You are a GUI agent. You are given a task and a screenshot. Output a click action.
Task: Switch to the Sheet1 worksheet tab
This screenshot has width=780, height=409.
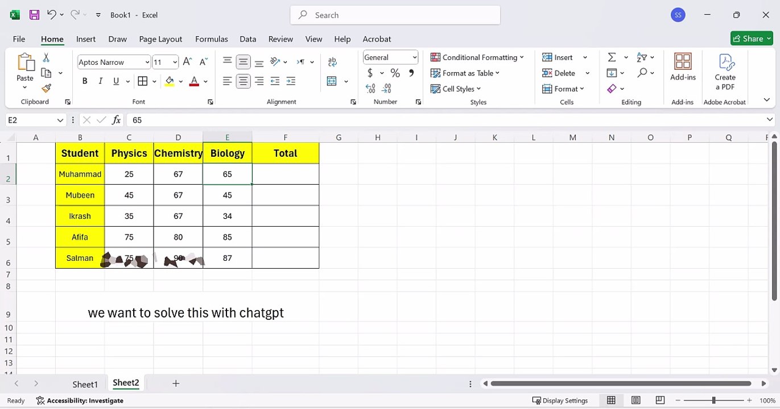coord(85,385)
